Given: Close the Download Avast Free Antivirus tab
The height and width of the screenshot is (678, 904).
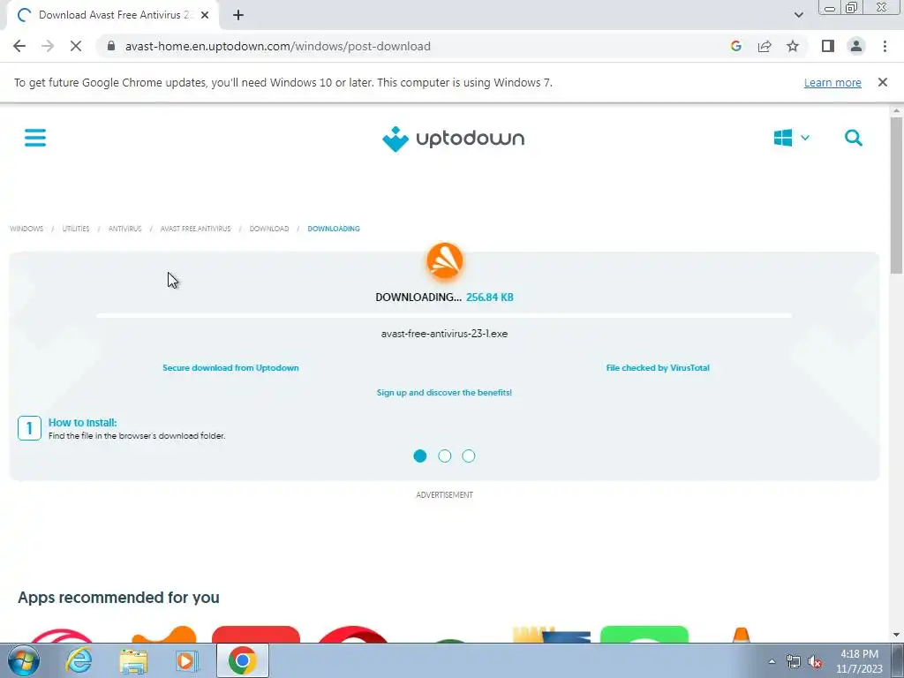Looking at the screenshot, I should point(205,15).
